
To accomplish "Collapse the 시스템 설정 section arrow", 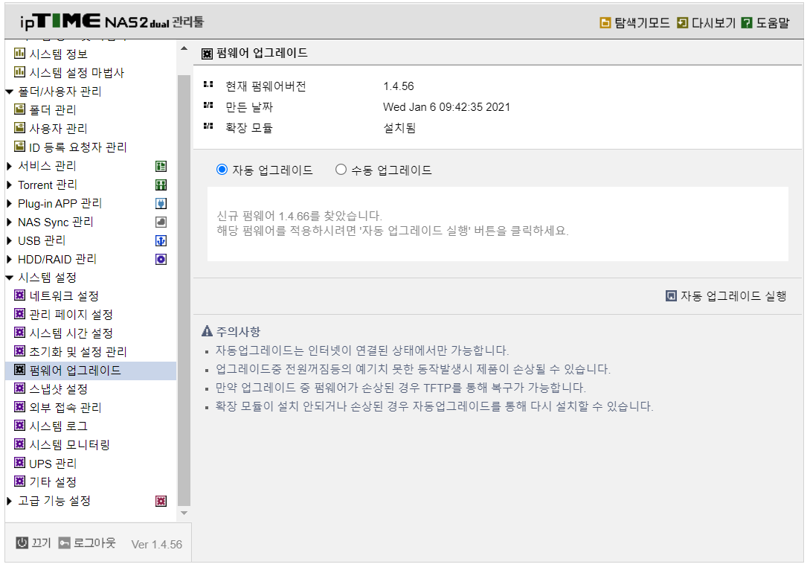I will [x=10, y=278].
